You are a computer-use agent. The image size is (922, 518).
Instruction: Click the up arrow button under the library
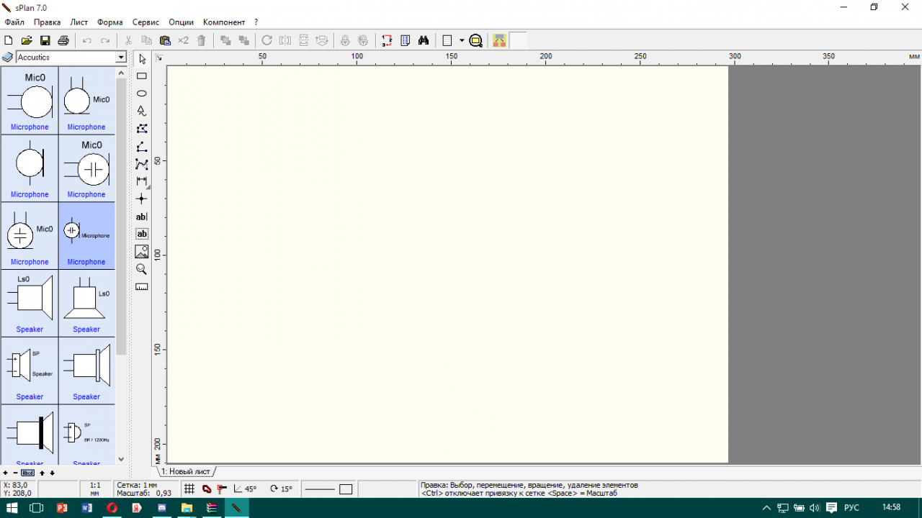(x=42, y=473)
